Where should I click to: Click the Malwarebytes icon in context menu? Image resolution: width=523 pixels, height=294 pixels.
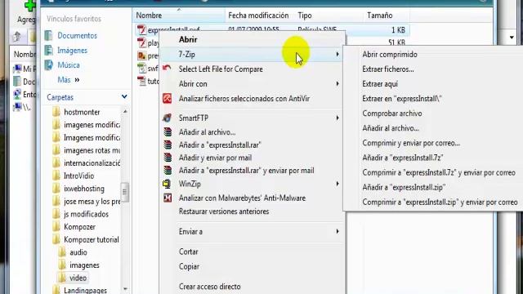coord(168,198)
